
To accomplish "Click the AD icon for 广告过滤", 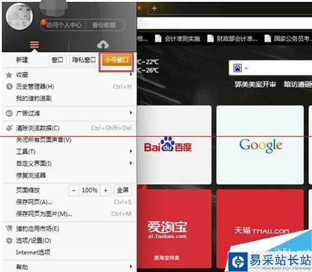I will click(x=9, y=113).
